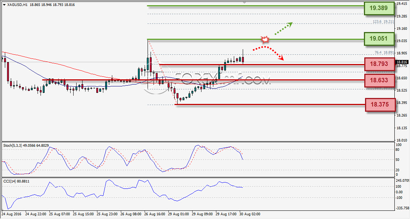Click the Stoch(5,3,3) indicator label

(26, 145)
